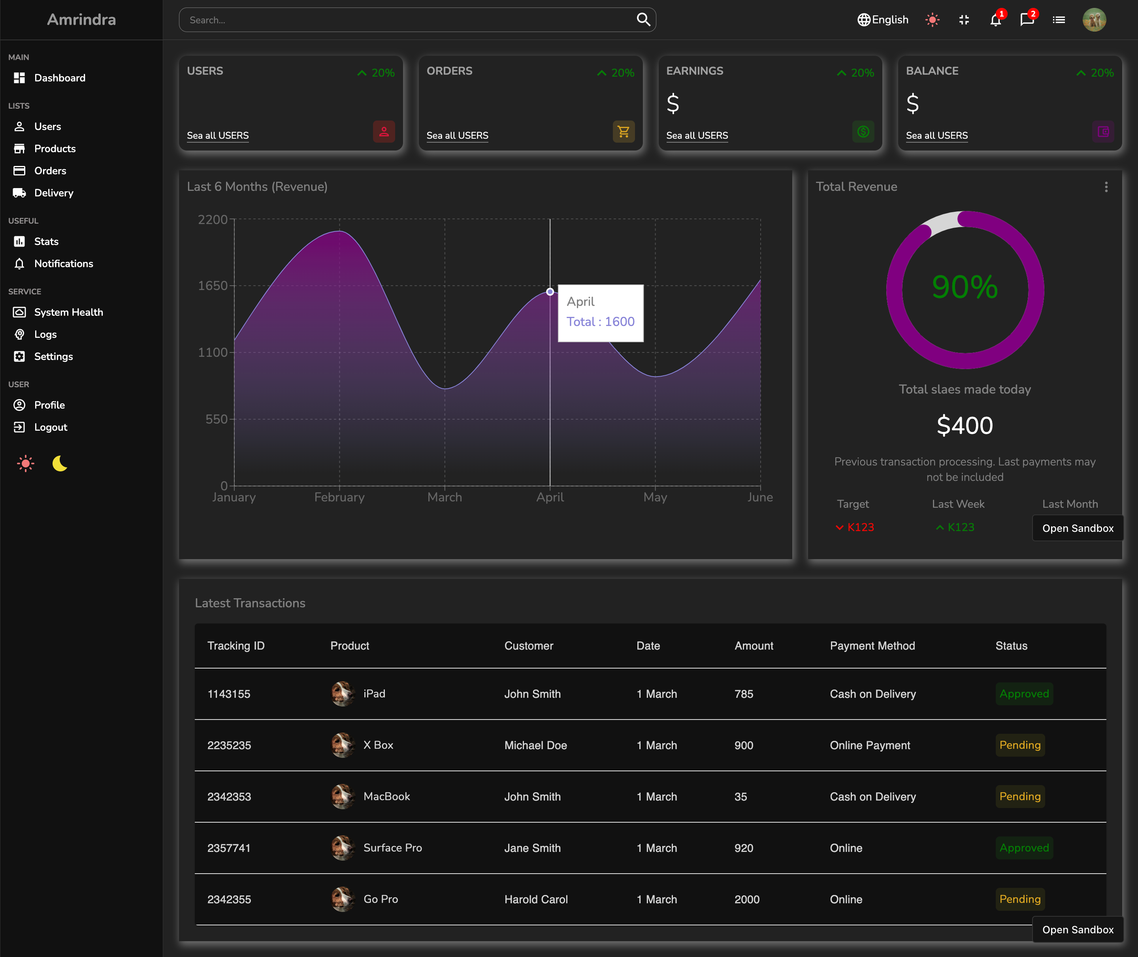
Task: Open chat messages showing 2 unread
Action: pyautogui.click(x=1027, y=20)
